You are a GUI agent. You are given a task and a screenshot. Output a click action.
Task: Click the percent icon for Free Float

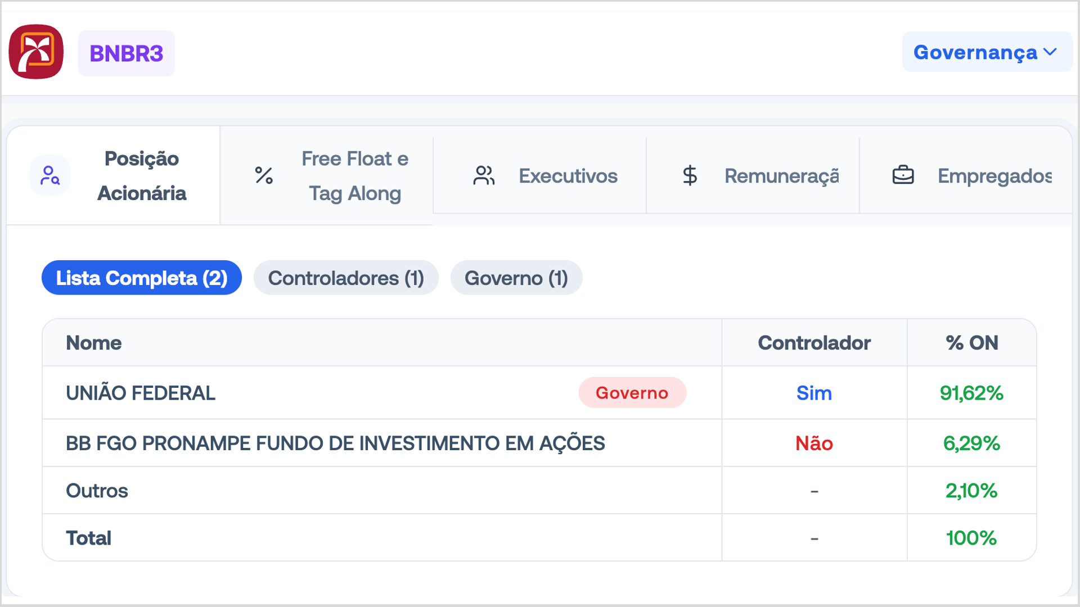264,175
